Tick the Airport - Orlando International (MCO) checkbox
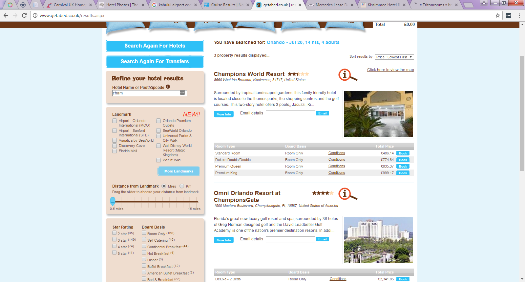Image resolution: width=525 pixels, height=282 pixels. [115, 121]
